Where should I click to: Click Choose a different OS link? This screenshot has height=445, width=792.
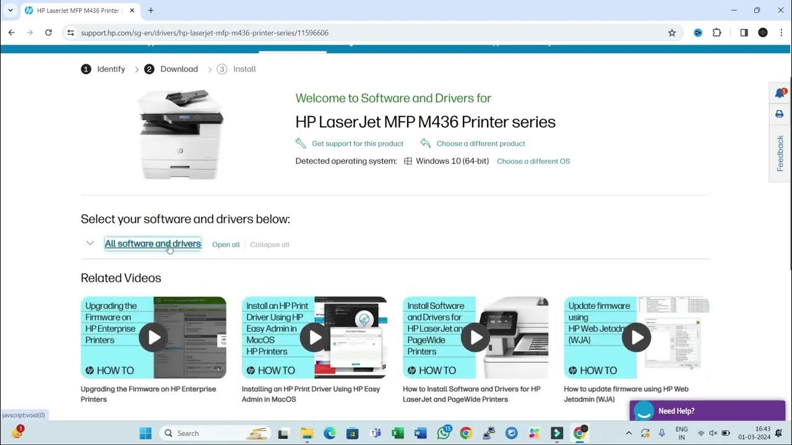[x=533, y=161]
